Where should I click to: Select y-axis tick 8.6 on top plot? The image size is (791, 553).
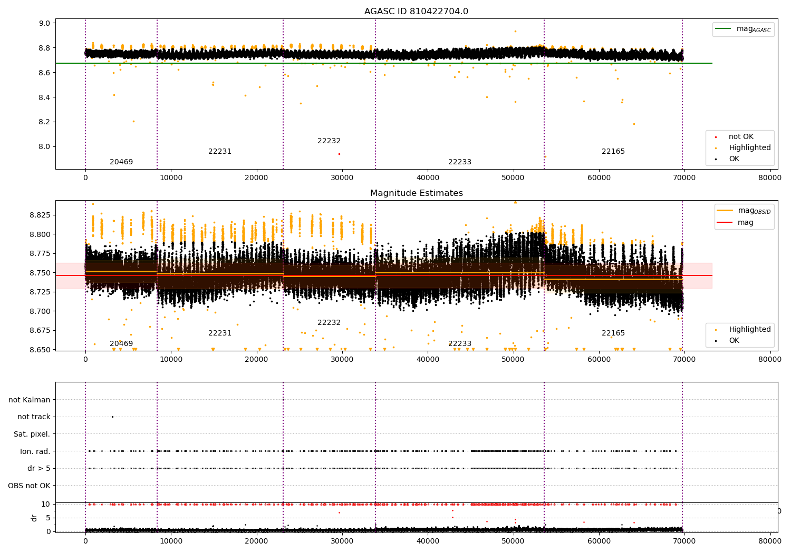[45, 73]
